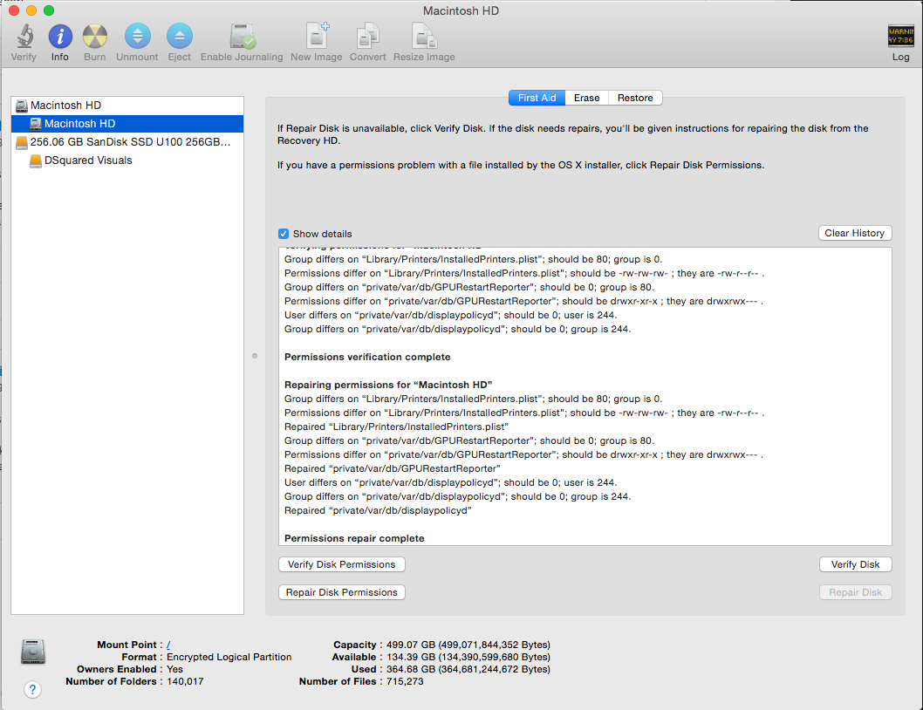Click the Available value 134.39 GB

[468, 657]
